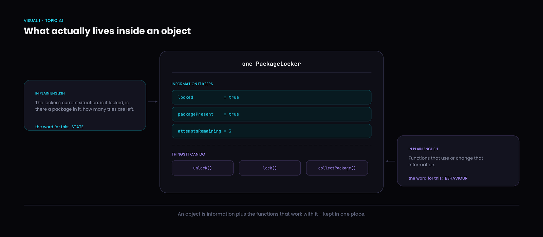The image size is (543, 237).
Task: Select the packagePresent = true row
Action: click(271, 114)
